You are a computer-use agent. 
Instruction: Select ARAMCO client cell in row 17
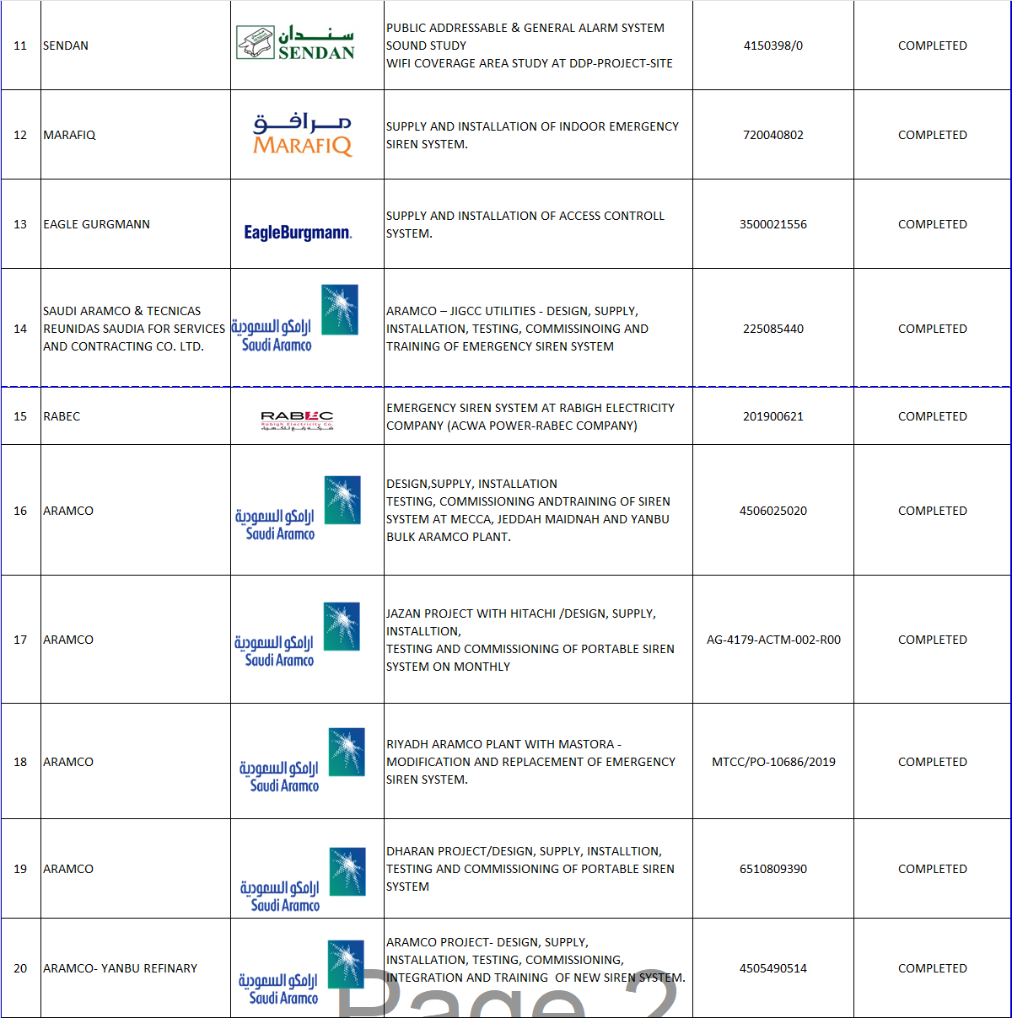tap(136, 640)
